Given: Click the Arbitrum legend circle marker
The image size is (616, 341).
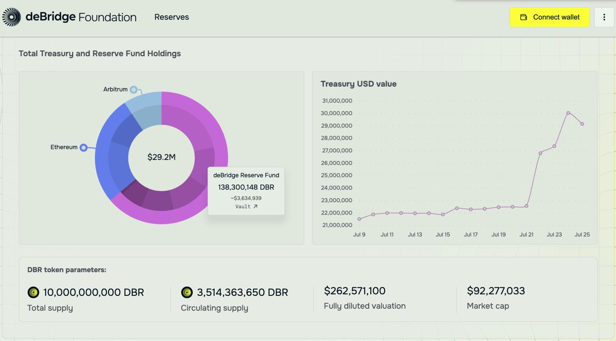Looking at the screenshot, I should click(134, 90).
